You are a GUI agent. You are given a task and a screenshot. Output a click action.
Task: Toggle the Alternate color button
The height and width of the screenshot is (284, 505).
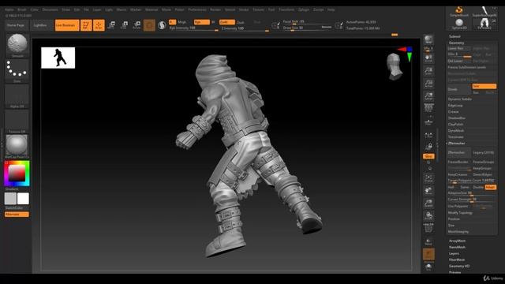point(17,214)
